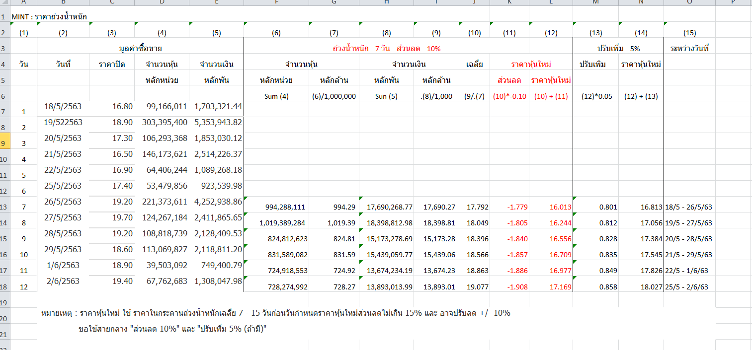752x350 pixels.
Task: Select the date range '22/5 - 1/6/63'
Action: click(686, 271)
